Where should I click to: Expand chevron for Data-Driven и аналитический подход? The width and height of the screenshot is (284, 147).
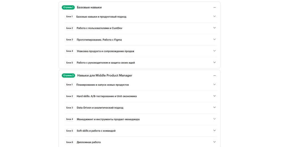pos(214,107)
